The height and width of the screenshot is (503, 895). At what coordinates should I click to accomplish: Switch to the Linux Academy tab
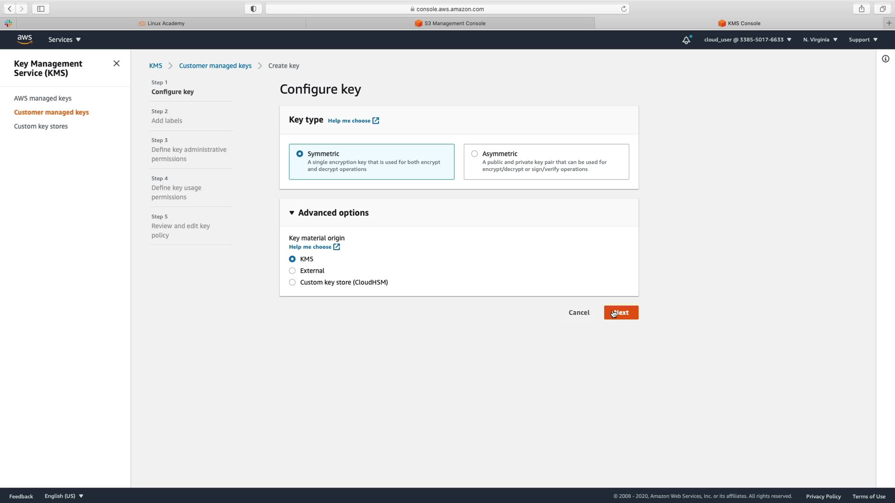click(x=161, y=23)
